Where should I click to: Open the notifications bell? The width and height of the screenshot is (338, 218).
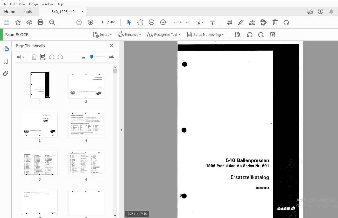[x=331, y=11]
